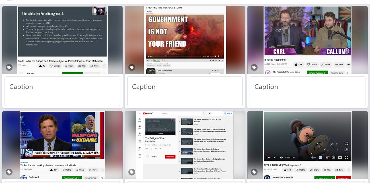Toggle autoplay switch in TESLA TURBINE player
The image size is (370, 186).
point(314,158)
